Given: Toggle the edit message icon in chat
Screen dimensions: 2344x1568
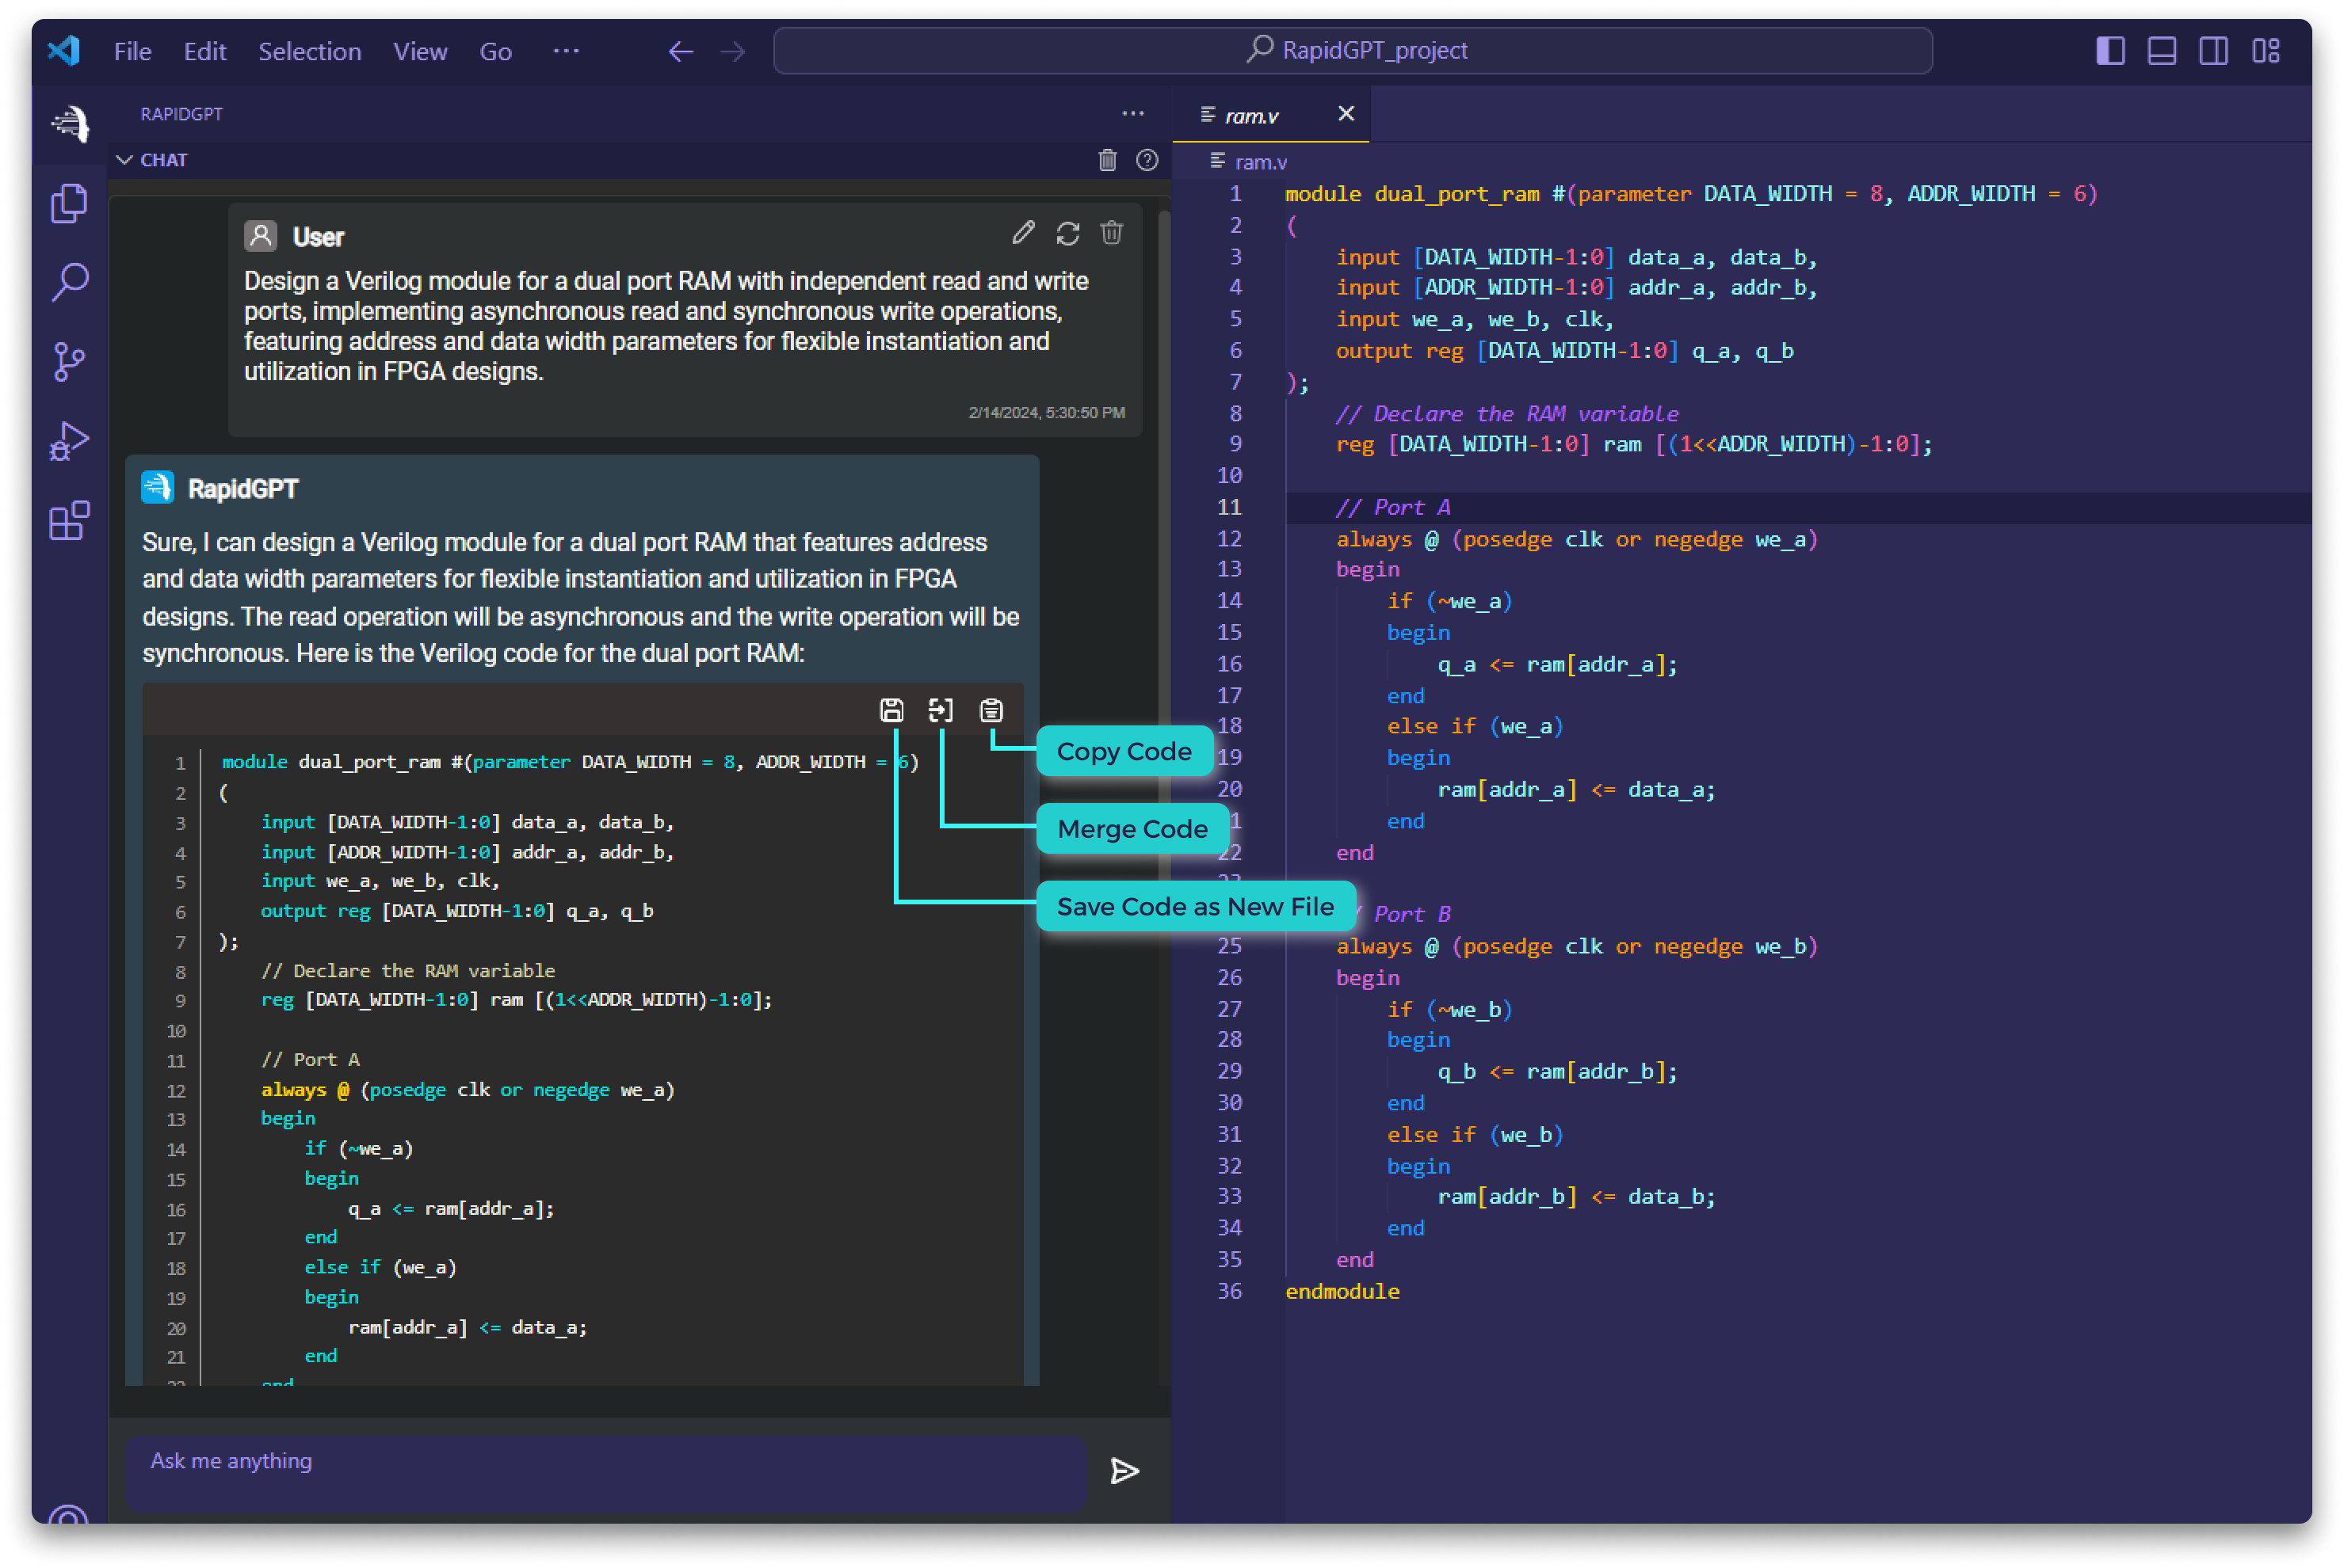Looking at the screenshot, I should point(1021,234).
